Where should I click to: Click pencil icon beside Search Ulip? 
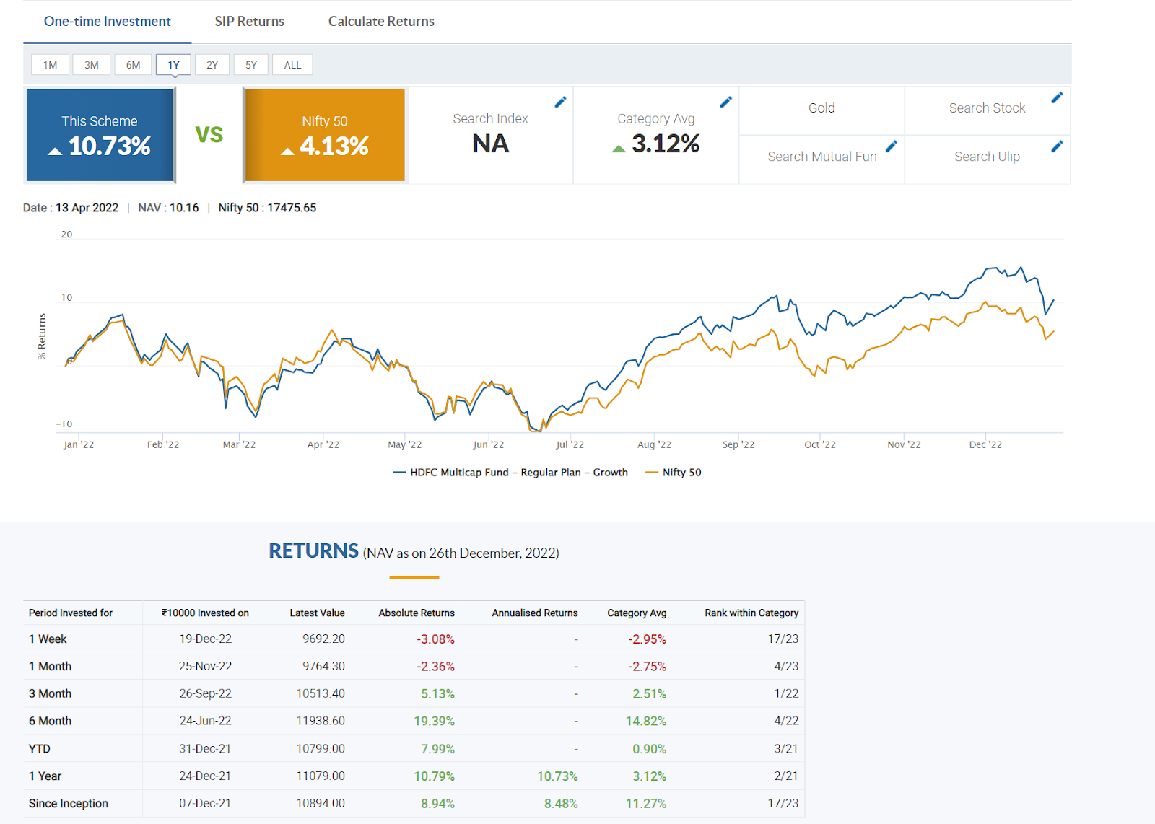(1057, 146)
